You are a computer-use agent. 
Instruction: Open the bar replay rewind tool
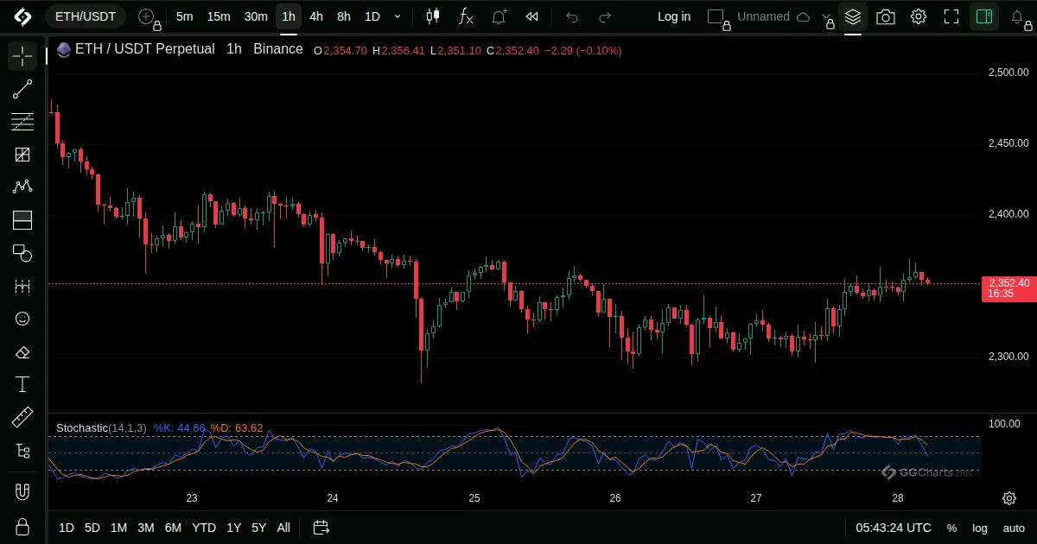click(532, 16)
